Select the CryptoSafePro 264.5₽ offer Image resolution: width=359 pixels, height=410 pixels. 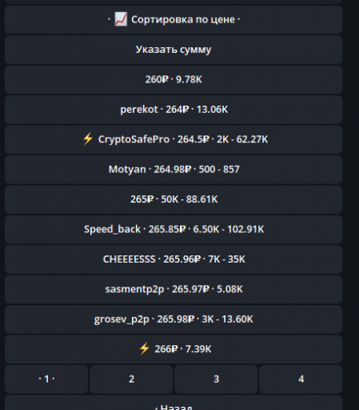(x=174, y=139)
